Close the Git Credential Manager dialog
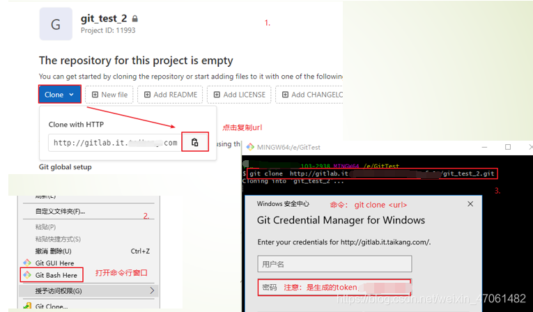 point(470,204)
